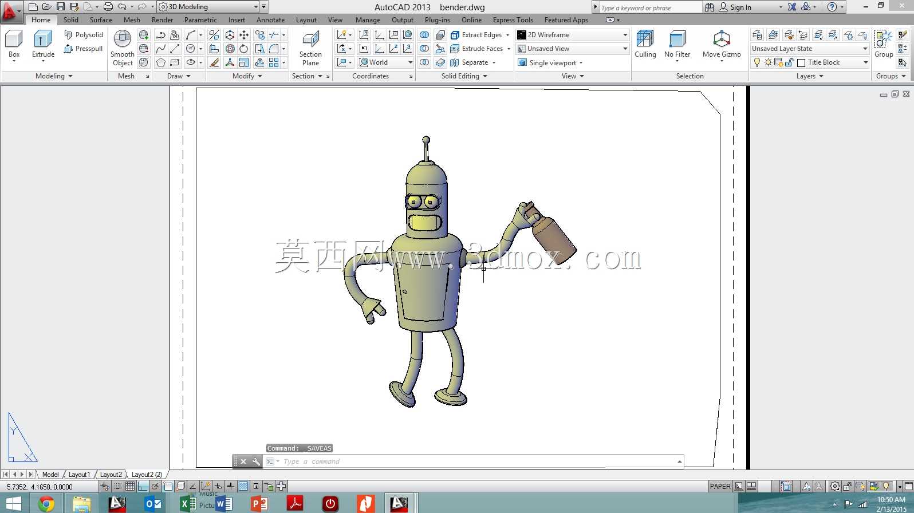Screen dimensions: 914x513
Task: Select the spline draw tool
Action: pyautogui.click(x=161, y=49)
